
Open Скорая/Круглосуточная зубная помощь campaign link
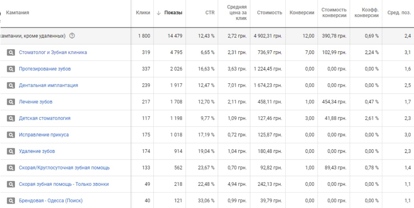[64, 168]
